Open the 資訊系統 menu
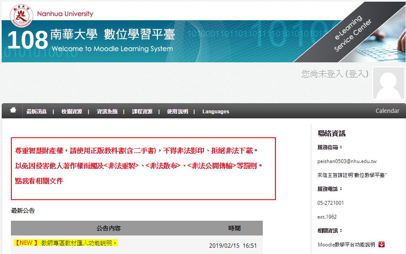 pos(107,112)
